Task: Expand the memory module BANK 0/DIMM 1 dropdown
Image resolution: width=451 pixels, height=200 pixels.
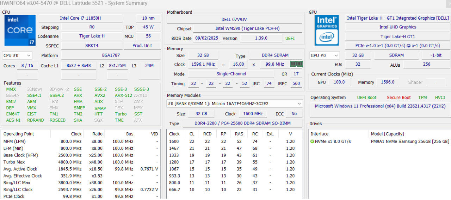Action: tap(235, 104)
